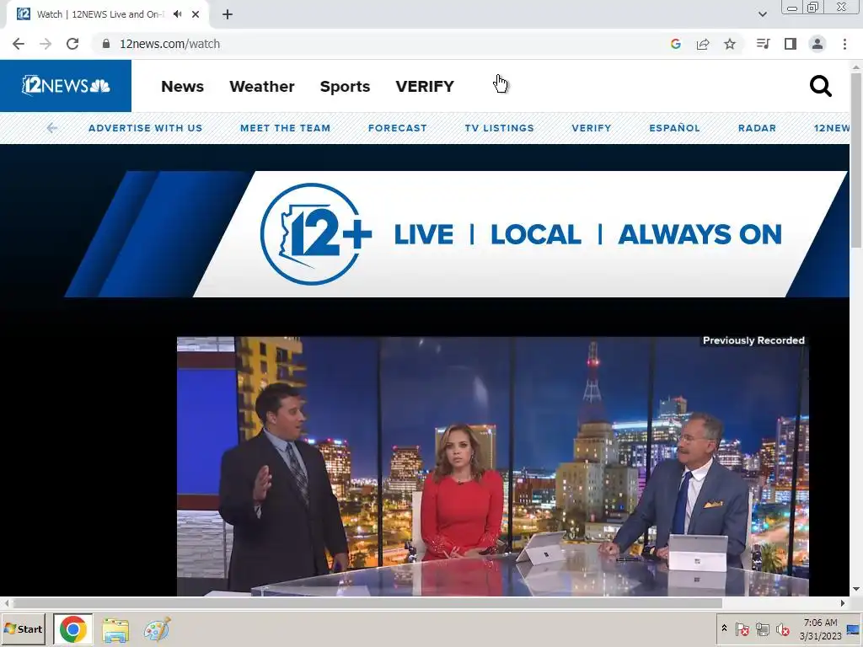This screenshot has height=647, width=863.
Task: Open the Radar link
Action: (757, 128)
